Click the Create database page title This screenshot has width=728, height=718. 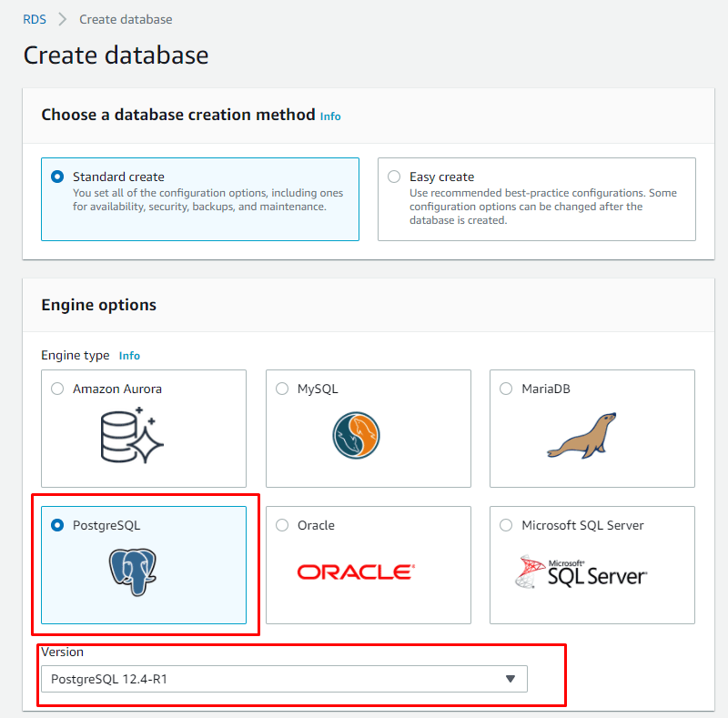point(116,56)
